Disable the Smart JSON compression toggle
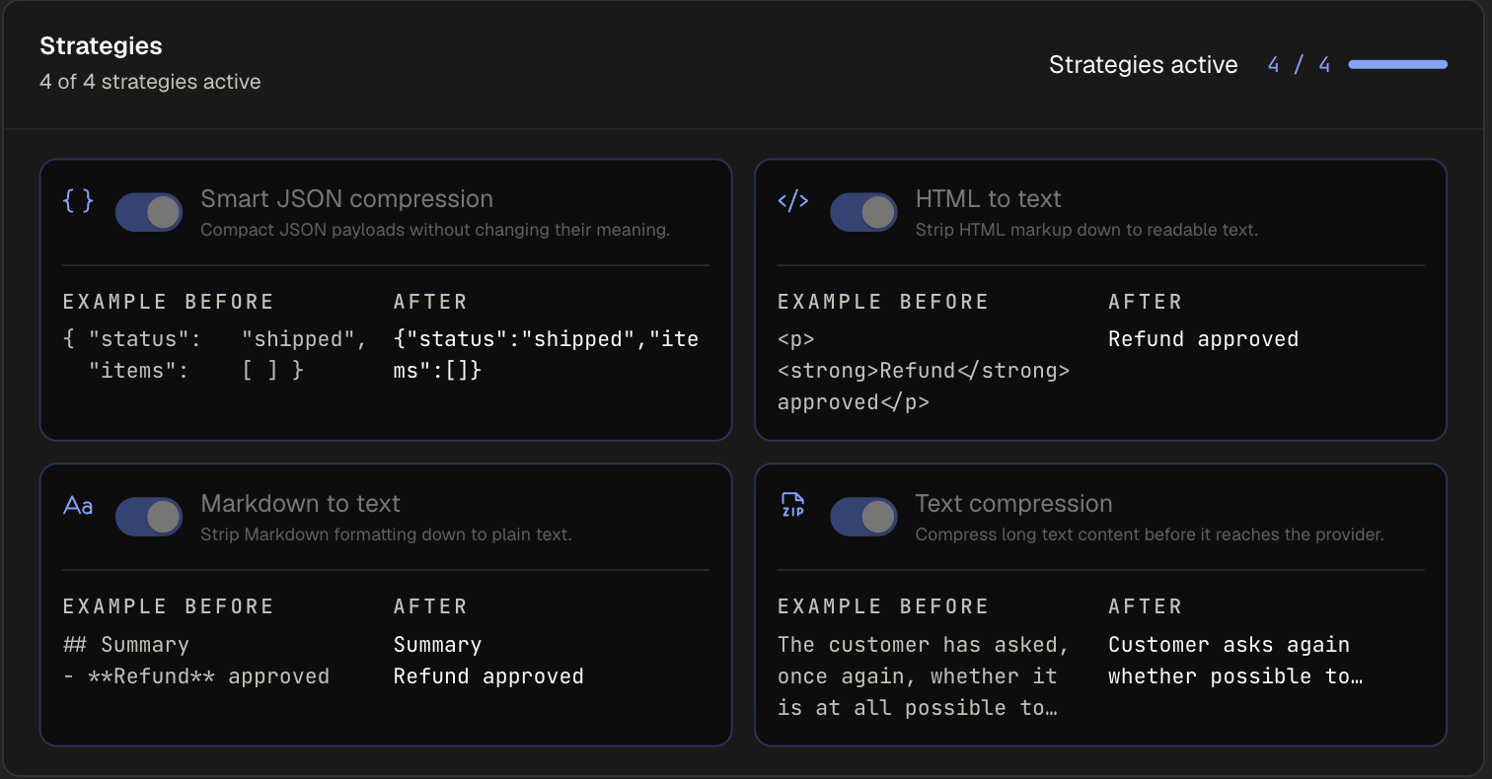This screenshot has width=1492, height=779. click(x=149, y=212)
